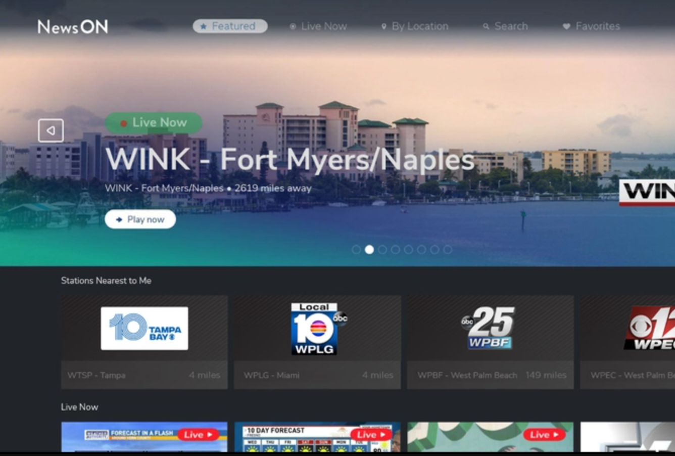Click Live badge on 10 Day Forecast

coord(371,435)
